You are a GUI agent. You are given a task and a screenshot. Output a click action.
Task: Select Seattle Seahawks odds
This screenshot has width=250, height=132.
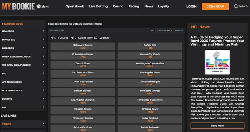coord(150,128)
